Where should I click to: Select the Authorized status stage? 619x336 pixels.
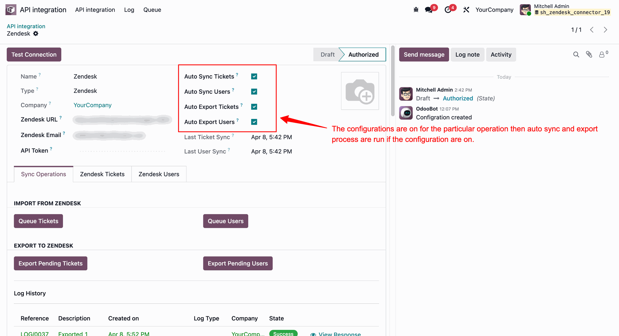(363, 54)
